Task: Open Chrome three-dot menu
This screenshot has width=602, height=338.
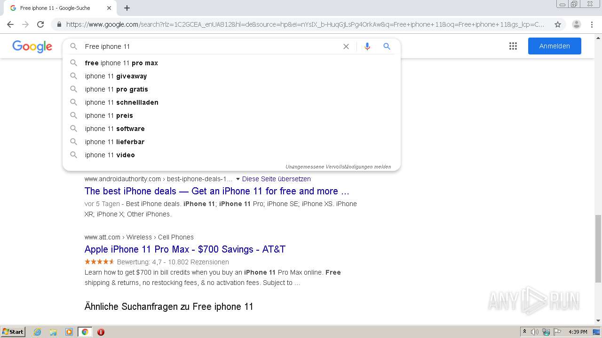Action: [x=592, y=24]
